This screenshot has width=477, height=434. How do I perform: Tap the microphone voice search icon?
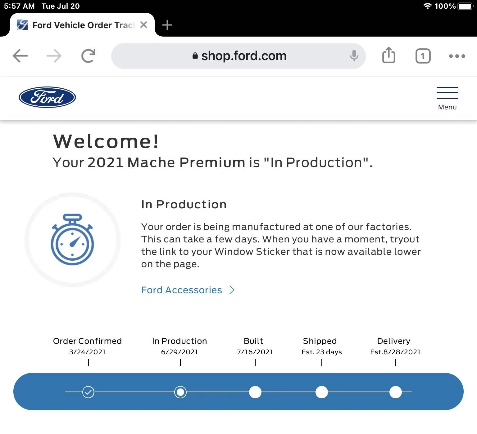coord(354,56)
